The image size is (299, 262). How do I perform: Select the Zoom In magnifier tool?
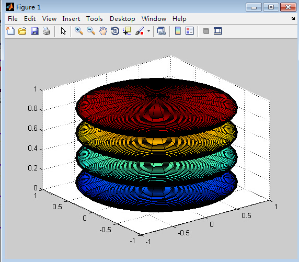[x=79, y=31]
